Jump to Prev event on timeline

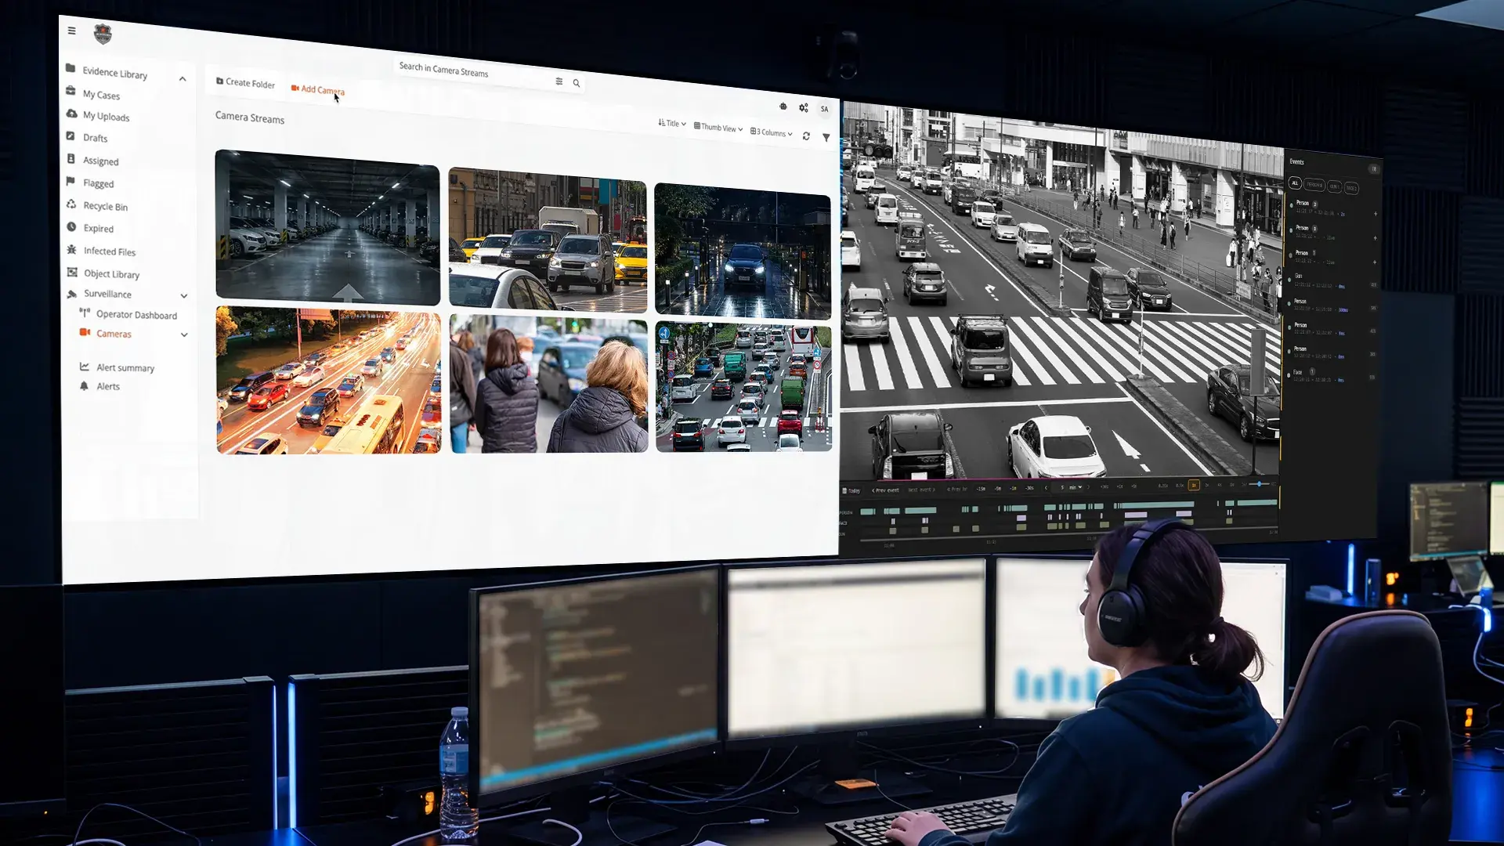point(886,490)
